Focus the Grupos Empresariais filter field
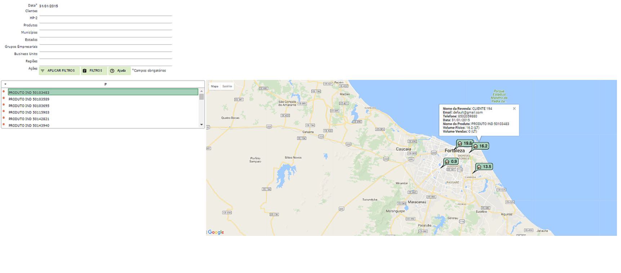621x273 pixels. (x=106, y=49)
